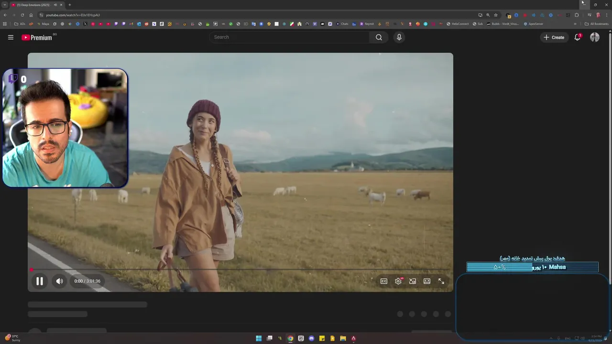Click the youtube.com address bar
612x344 pixels.
click(x=258, y=15)
